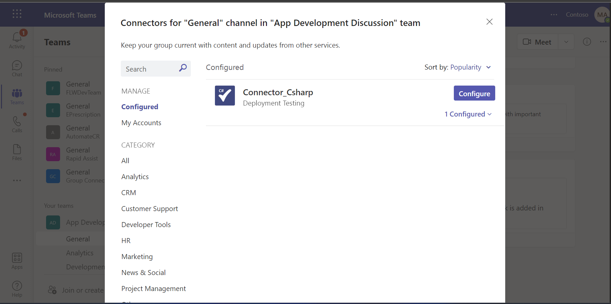Select the HR category
The width and height of the screenshot is (611, 304).
(126, 241)
